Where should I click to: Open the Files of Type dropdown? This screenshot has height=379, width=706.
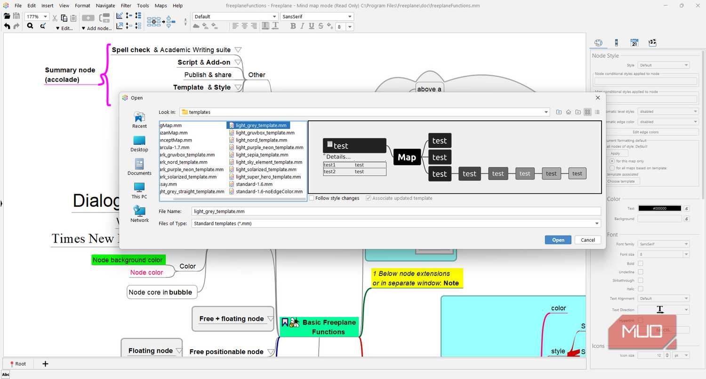tap(597, 223)
